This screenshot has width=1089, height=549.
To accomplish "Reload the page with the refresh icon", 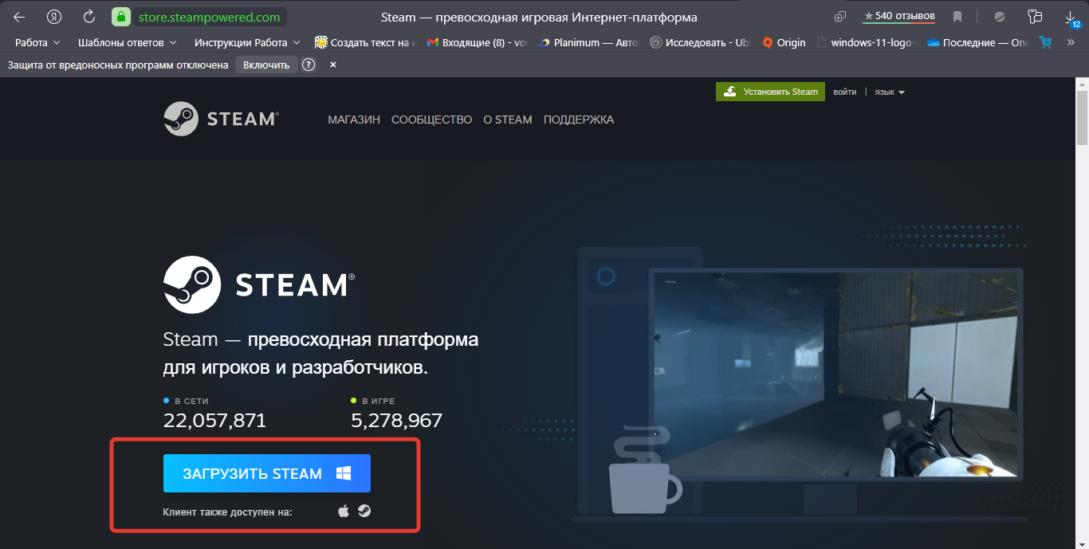I will pos(89,17).
